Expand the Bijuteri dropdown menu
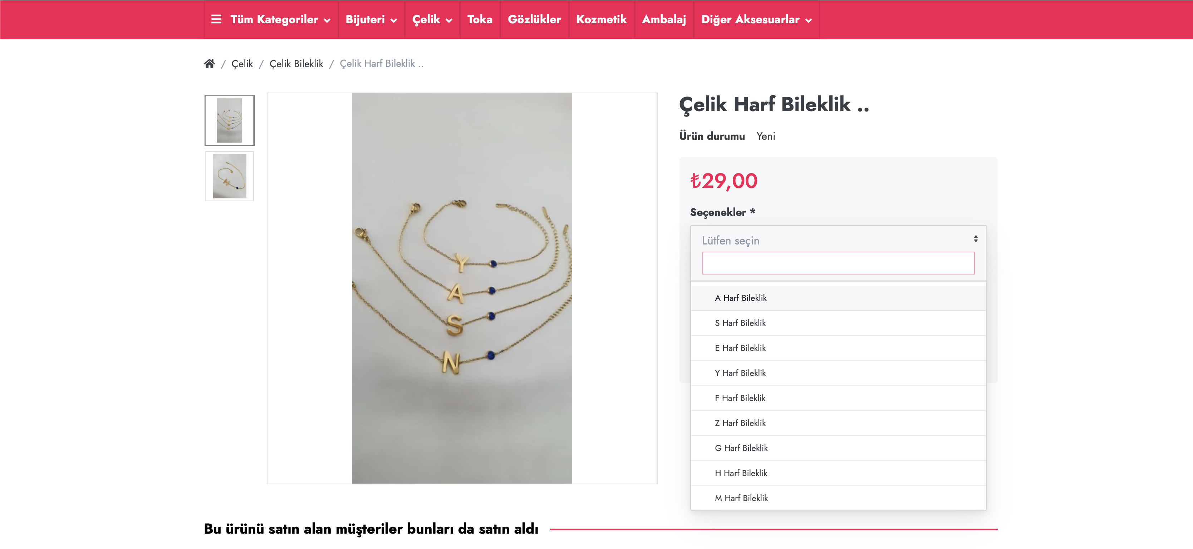The height and width of the screenshot is (549, 1193). (x=372, y=19)
